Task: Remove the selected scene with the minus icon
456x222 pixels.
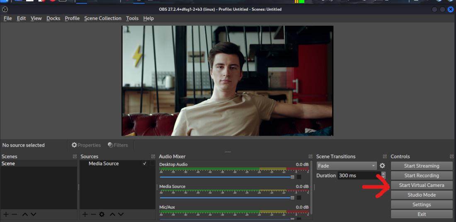Action: click(x=15, y=214)
